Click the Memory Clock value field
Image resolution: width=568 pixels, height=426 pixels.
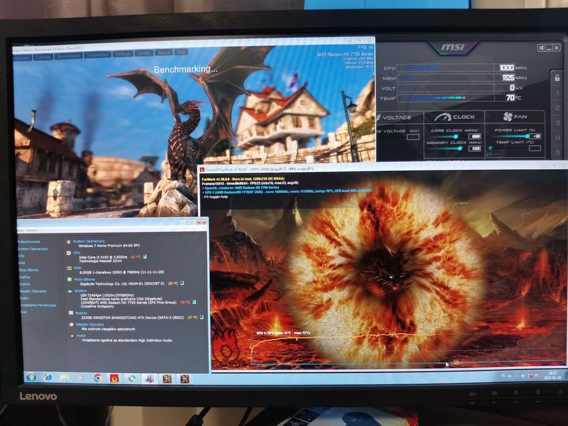pos(474,148)
